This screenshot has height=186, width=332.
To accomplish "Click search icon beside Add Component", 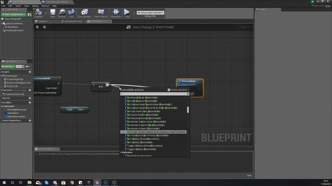I will point(30,14).
